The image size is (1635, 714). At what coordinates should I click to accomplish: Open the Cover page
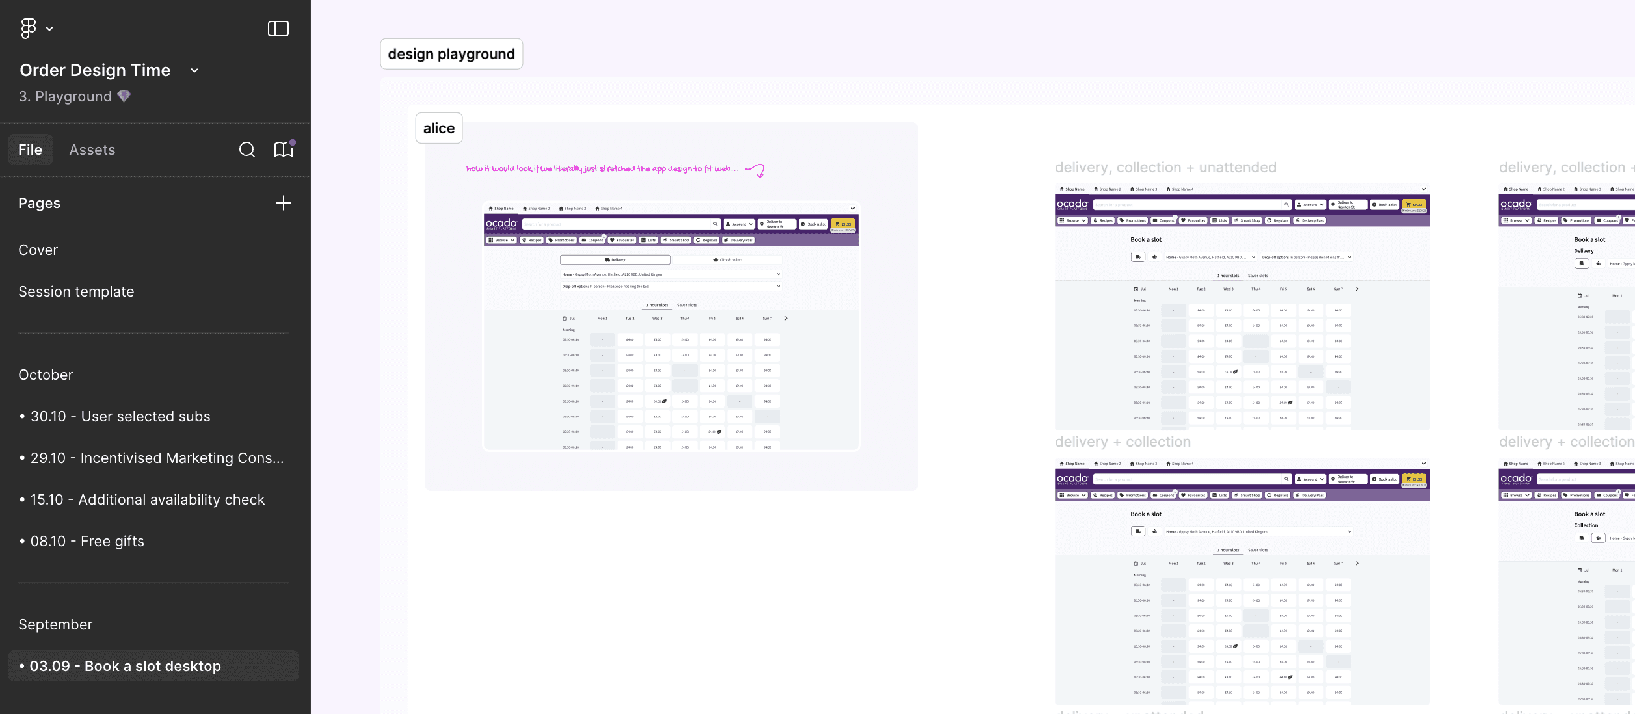(38, 250)
